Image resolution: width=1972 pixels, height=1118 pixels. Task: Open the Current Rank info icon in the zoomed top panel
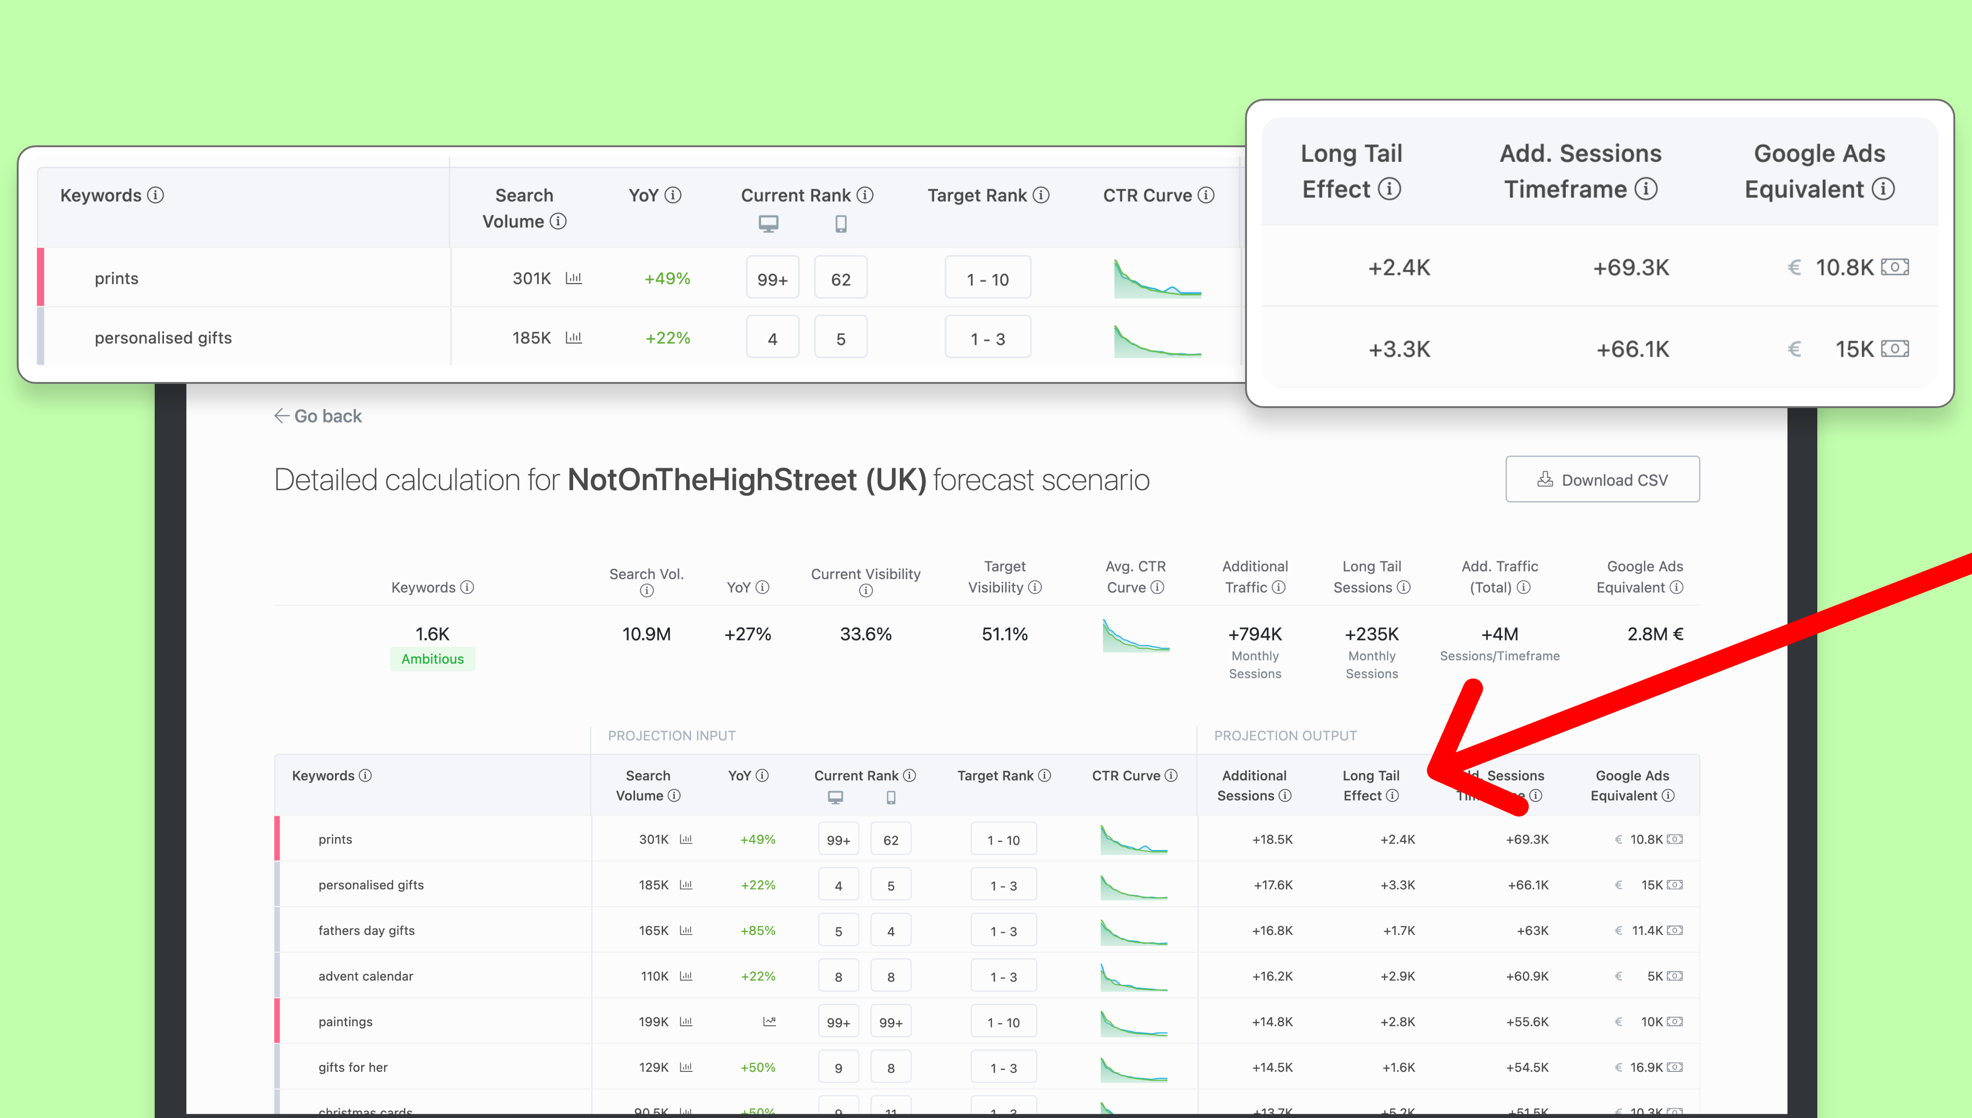click(865, 195)
